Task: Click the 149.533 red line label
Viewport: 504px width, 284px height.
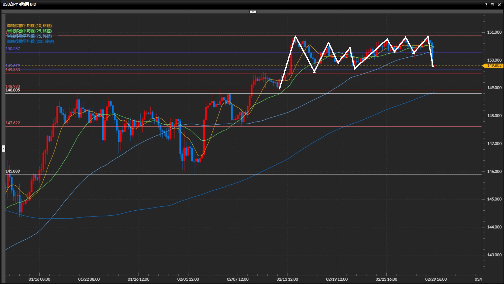Action: 13,70
